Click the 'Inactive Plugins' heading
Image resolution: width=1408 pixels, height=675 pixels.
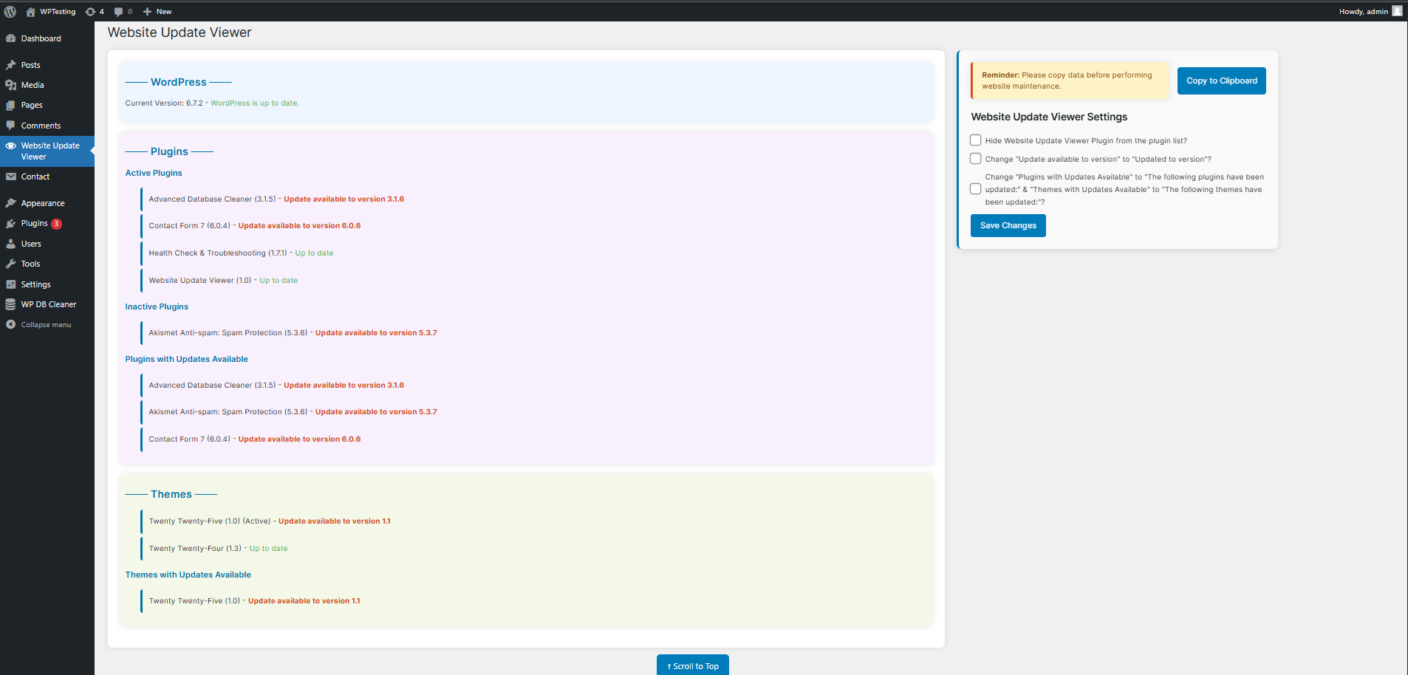(x=157, y=306)
